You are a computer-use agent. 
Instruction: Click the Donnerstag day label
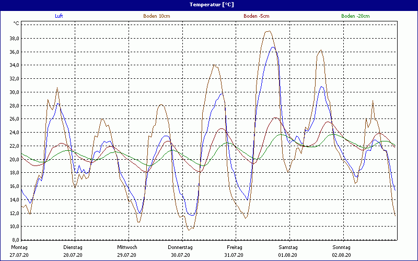(180, 247)
